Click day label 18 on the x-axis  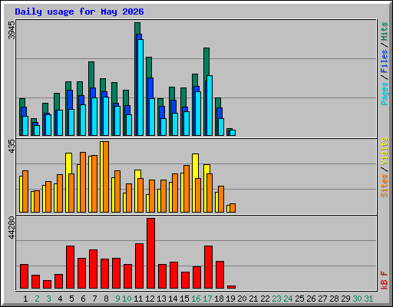coord(219,299)
